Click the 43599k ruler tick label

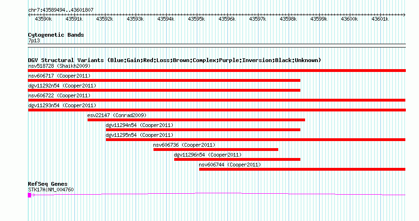[x=319, y=19]
